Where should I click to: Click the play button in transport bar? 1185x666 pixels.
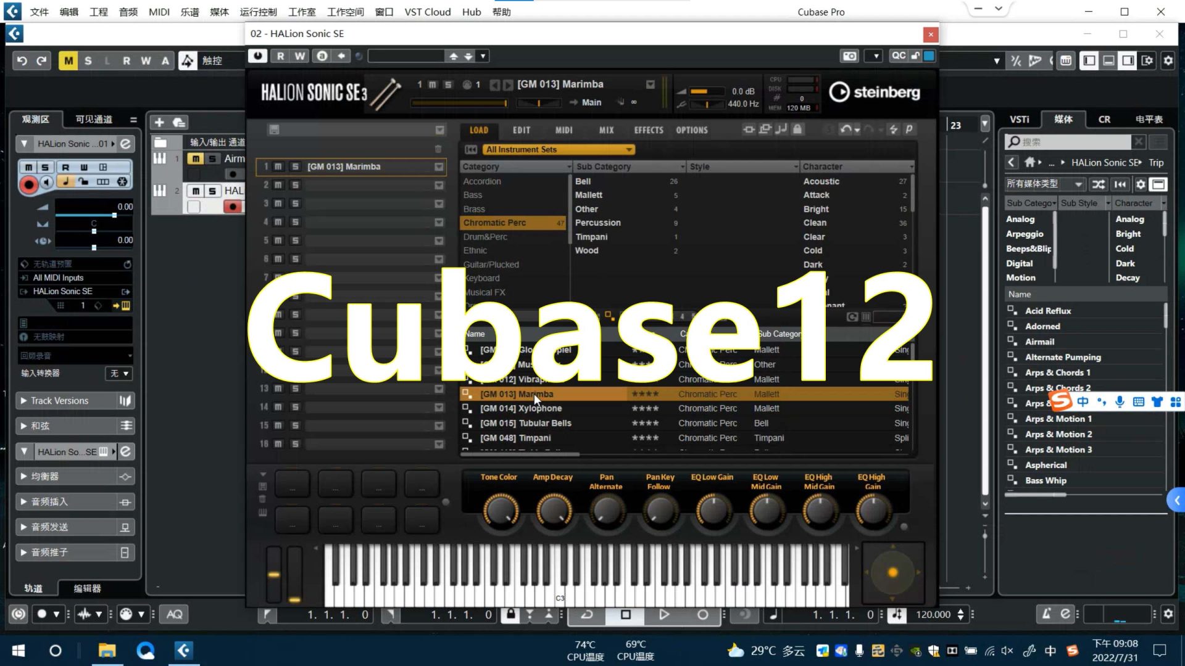[x=663, y=615]
